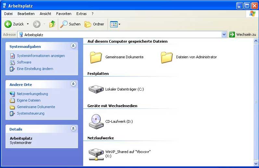Open the Datei menu
The image size is (259, 168).
tap(8, 14)
